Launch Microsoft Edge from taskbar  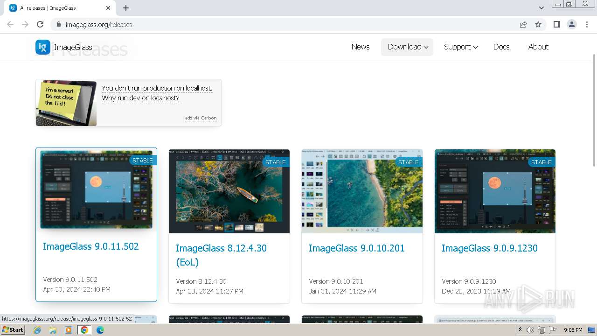pyautogui.click(x=100, y=330)
